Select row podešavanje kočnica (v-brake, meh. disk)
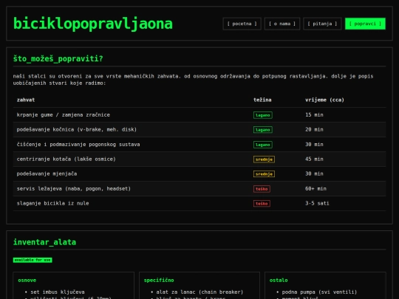This screenshot has width=399, height=299. click(199, 130)
